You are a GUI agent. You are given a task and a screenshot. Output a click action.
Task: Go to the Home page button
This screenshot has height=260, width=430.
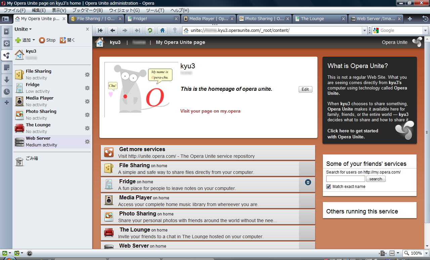click(x=162, y=30)
